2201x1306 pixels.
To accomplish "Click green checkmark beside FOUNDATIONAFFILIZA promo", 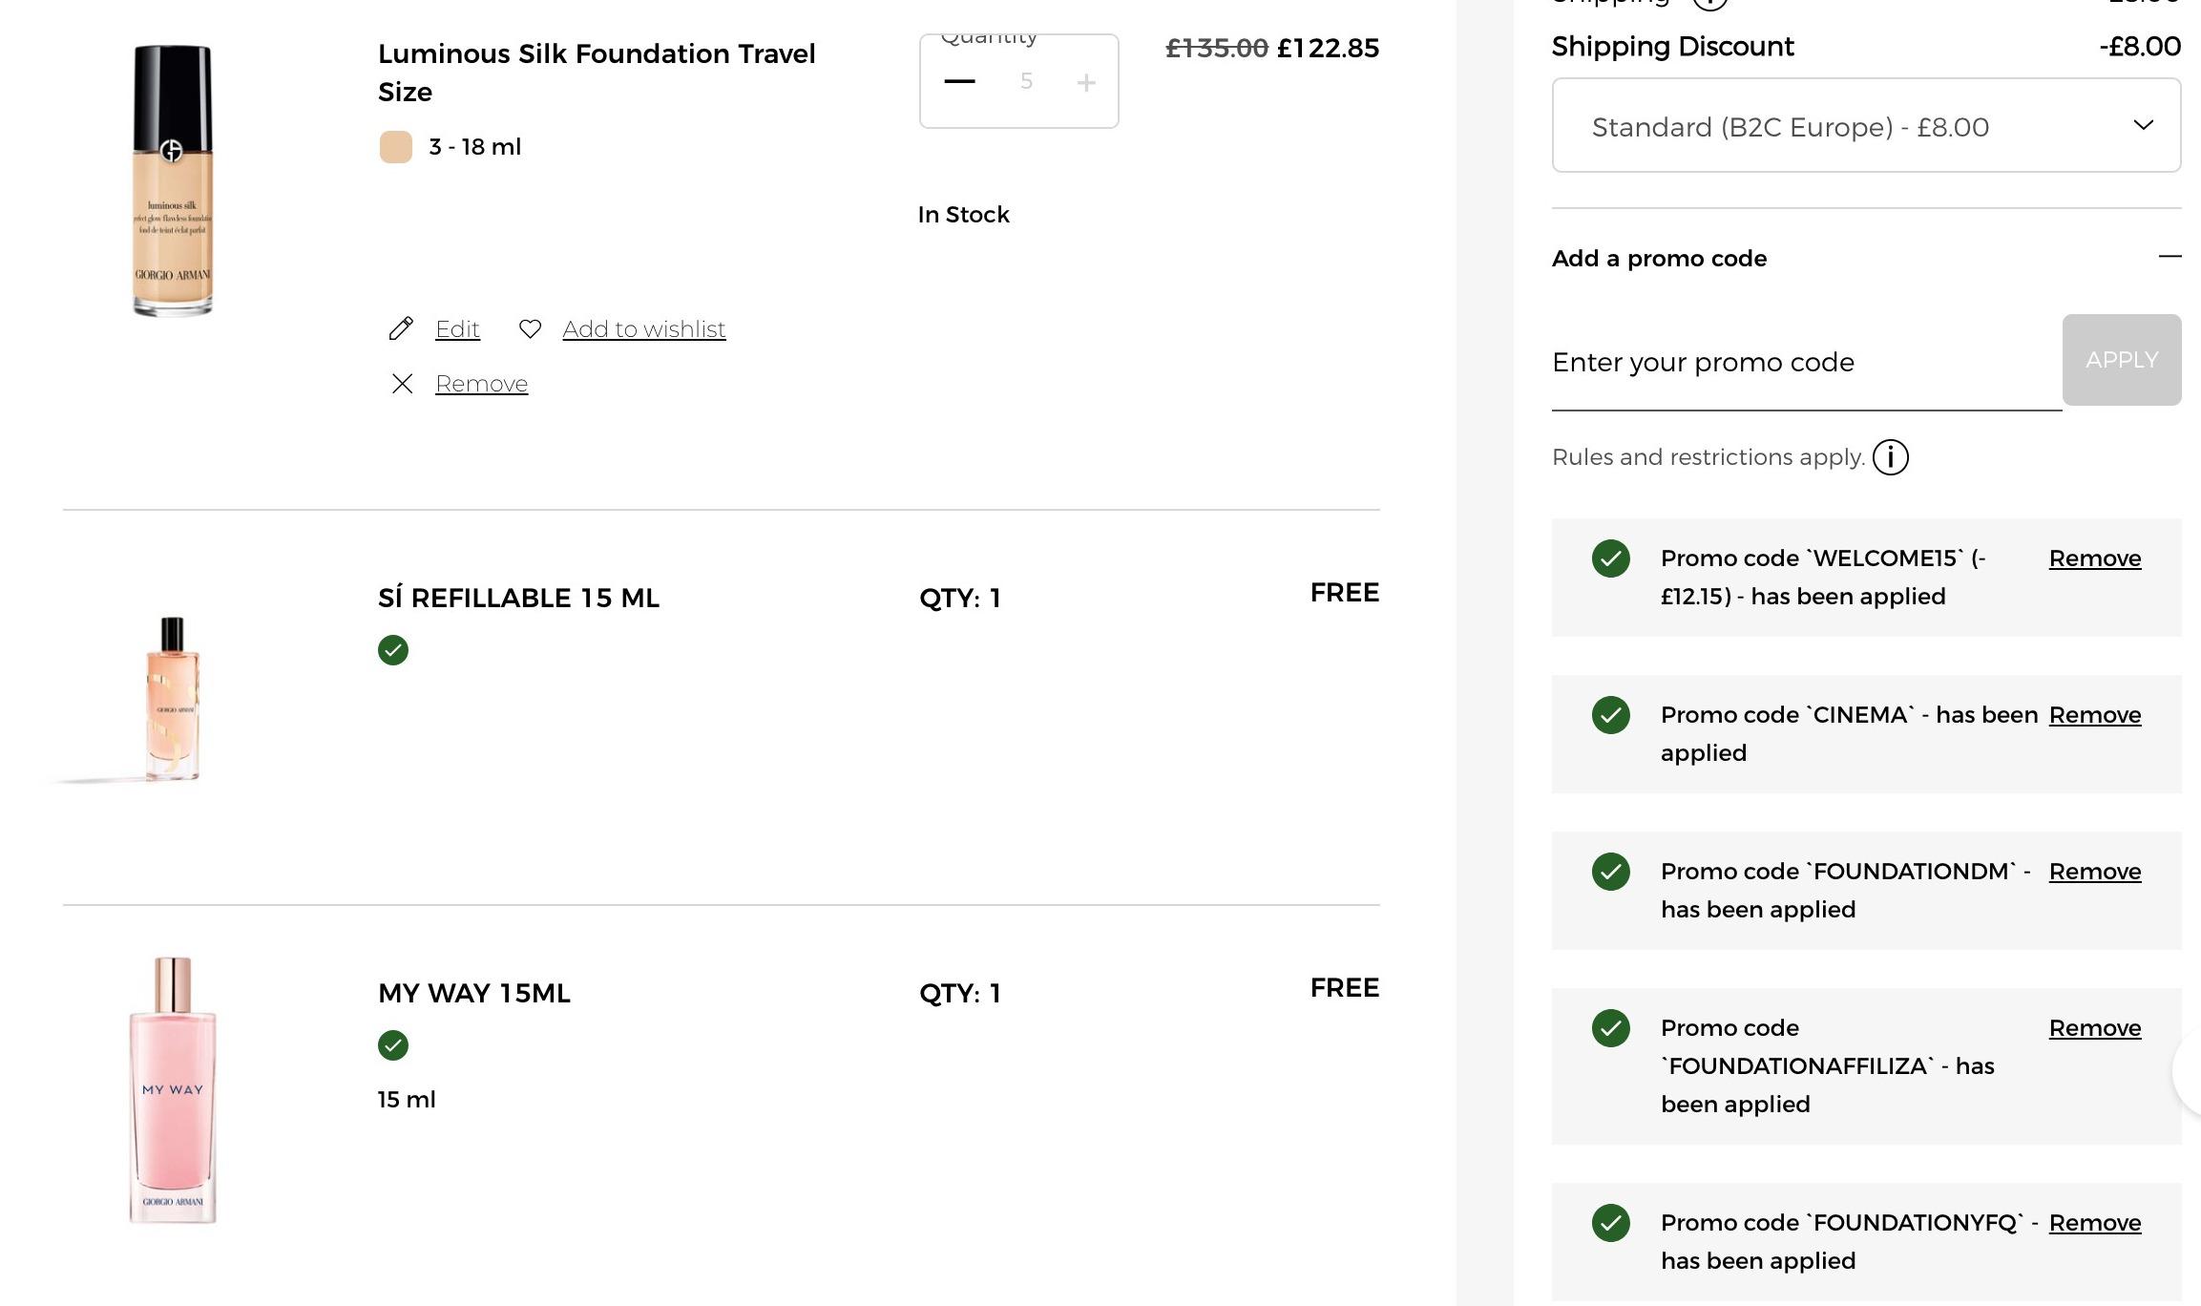I will click(1611, 1028).
